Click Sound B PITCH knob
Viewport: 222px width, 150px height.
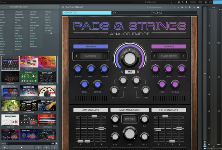(x=155, y=69)
